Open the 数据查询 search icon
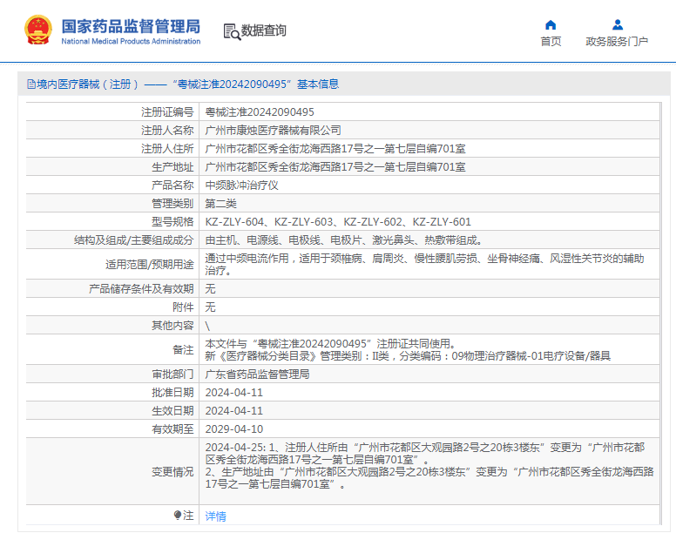 pos(232,31)
